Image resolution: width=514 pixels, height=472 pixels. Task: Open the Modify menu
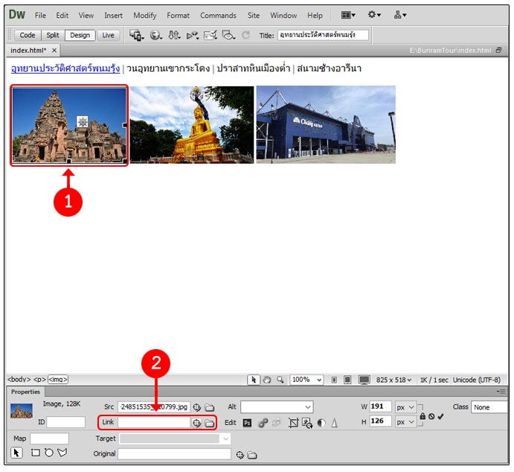coord(145,15)
